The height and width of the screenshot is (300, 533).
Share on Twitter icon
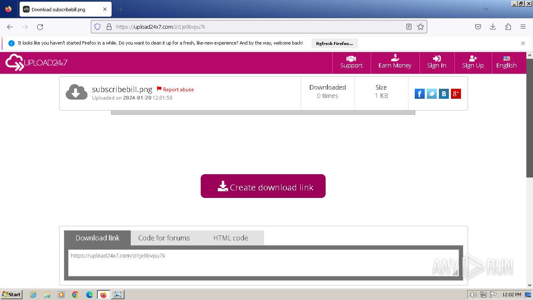(x=432, y=94)
